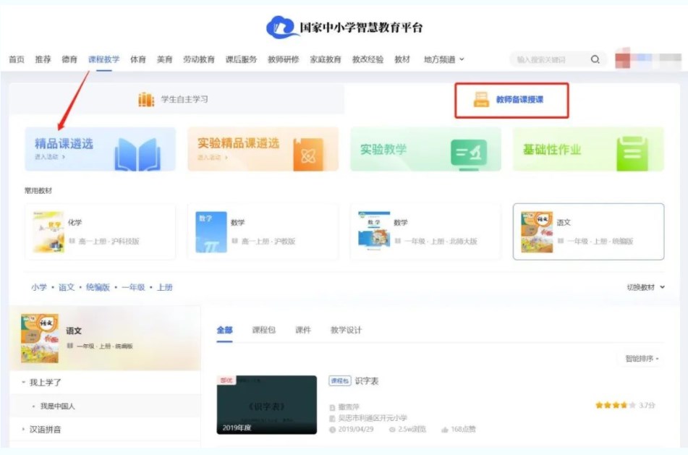Click 进入活动 under 精品课遴选
This screenshot has width=688, height=455.
click(x=50, y=157)
